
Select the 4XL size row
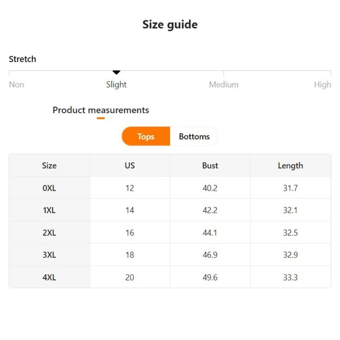click(49, 277)
